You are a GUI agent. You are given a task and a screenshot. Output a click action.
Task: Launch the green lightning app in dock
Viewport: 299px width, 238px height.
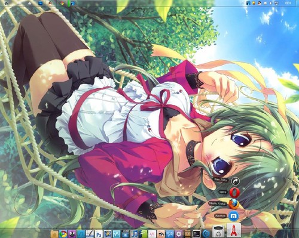coord(143,234)
